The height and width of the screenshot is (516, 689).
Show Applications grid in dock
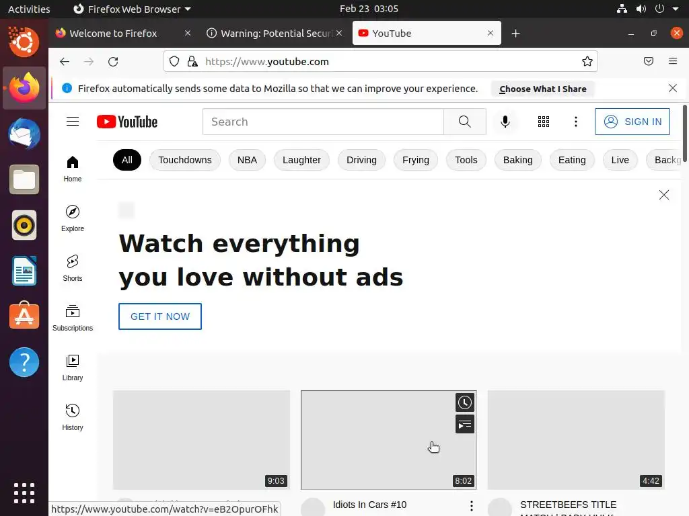pyautogui.click(x=24, y=493)
